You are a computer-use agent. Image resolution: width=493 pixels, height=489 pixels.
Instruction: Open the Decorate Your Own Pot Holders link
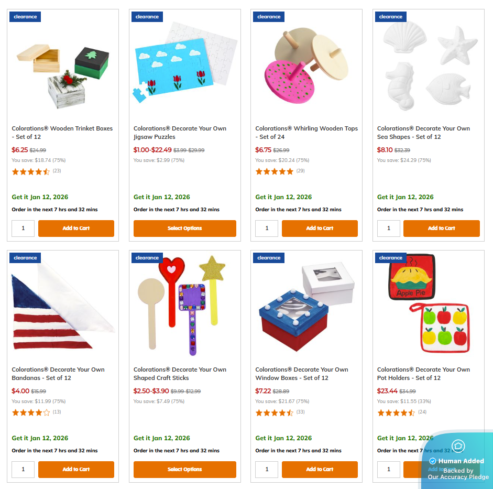423,374
